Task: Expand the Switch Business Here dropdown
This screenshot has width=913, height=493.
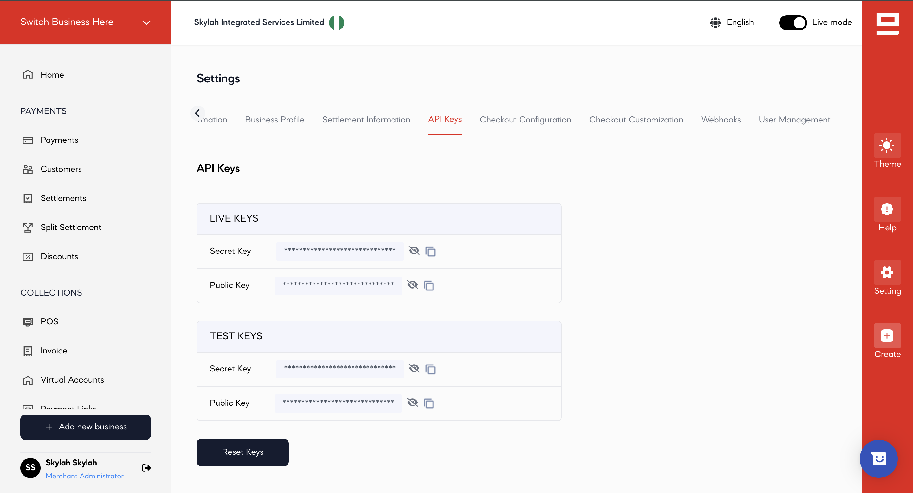Action: pyautogui.click(x=85, y=22)
